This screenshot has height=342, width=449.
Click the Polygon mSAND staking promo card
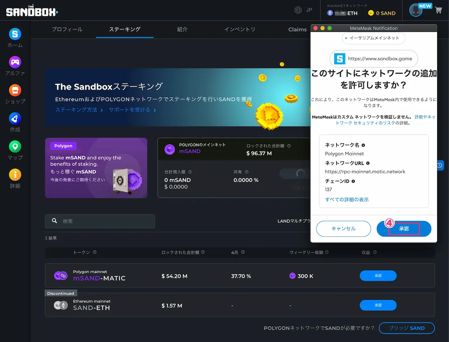96,168
